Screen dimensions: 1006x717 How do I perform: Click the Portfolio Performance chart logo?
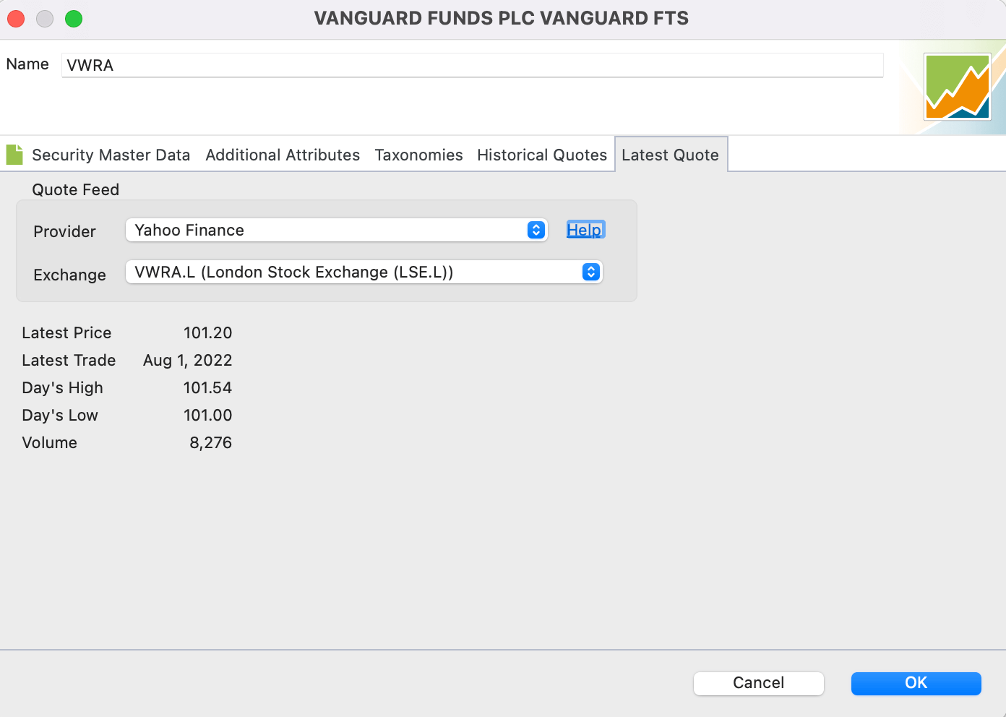[958, 87]
